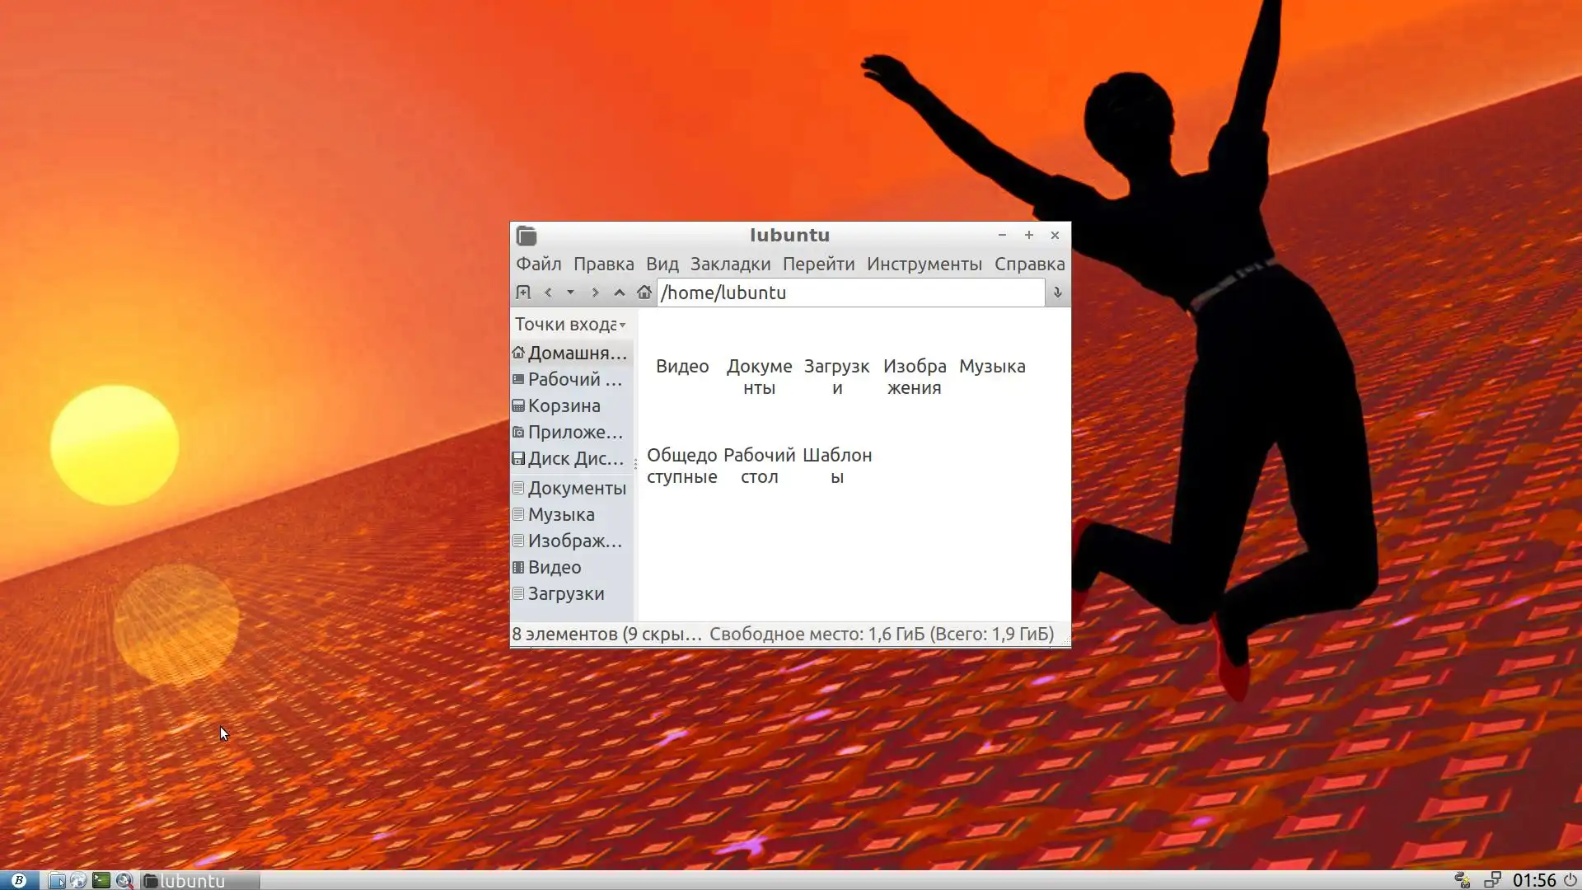Open the network connections tray icon
The image size is (1582, 890).
tap(1492, 880)
